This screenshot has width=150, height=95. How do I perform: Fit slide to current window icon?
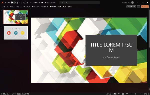pos(149,94)
